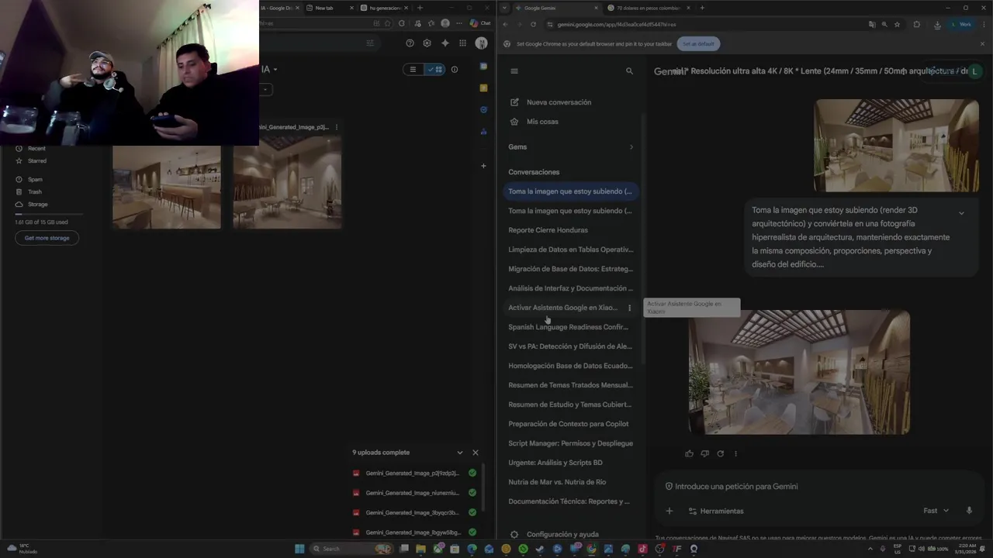
Task: Open more options under Gemini response
Action: (x=735, y=453)
